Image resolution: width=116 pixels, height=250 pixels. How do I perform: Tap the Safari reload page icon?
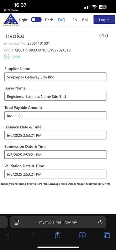pyautogui.click(x=100, y=222)
